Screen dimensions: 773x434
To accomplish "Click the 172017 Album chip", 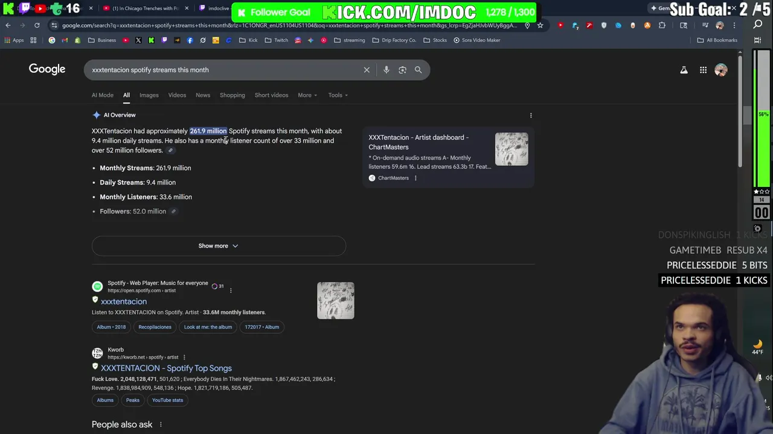I will click(262, 327).
